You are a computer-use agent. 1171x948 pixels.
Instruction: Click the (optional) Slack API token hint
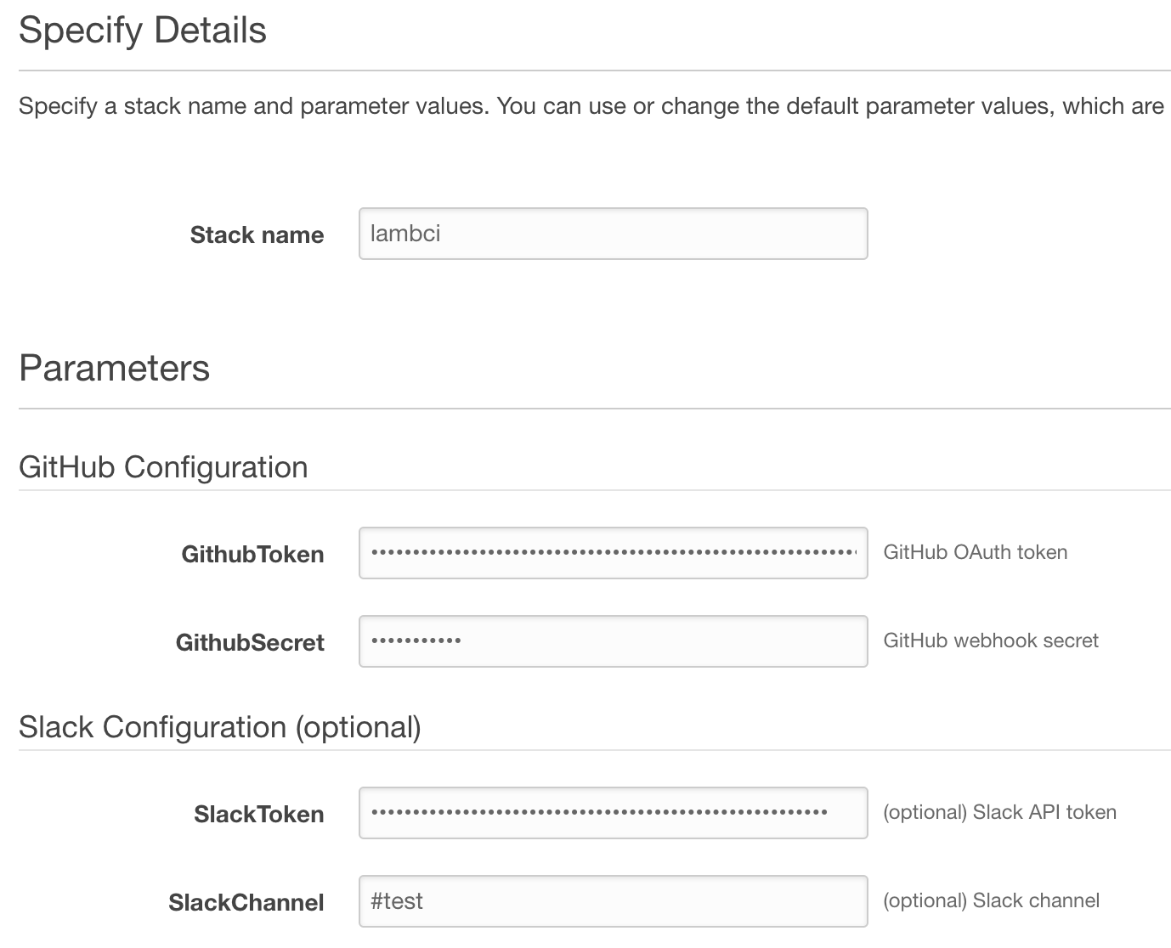999,813
